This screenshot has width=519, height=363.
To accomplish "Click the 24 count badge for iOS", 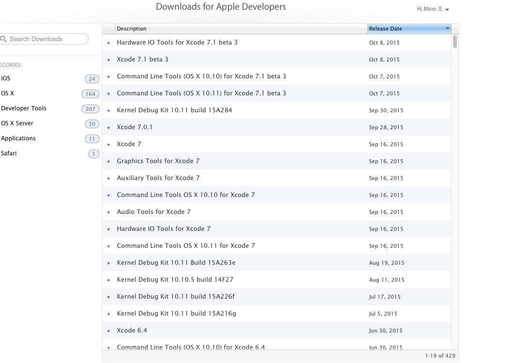I will click(x=92, y=78).
